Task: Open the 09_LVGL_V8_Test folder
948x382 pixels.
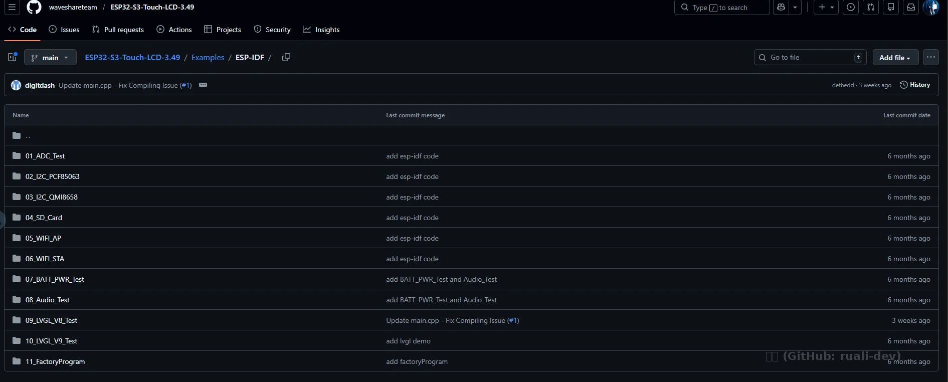Action: coord(51,320)
